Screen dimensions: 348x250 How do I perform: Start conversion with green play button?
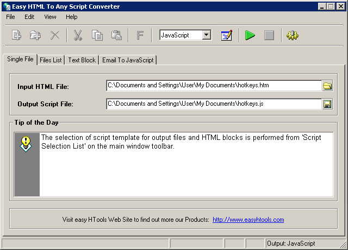(x=250, y=35)
